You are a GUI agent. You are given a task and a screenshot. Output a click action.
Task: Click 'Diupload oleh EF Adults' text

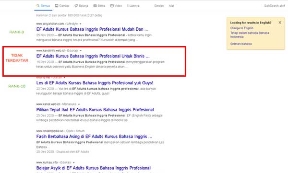73,152
